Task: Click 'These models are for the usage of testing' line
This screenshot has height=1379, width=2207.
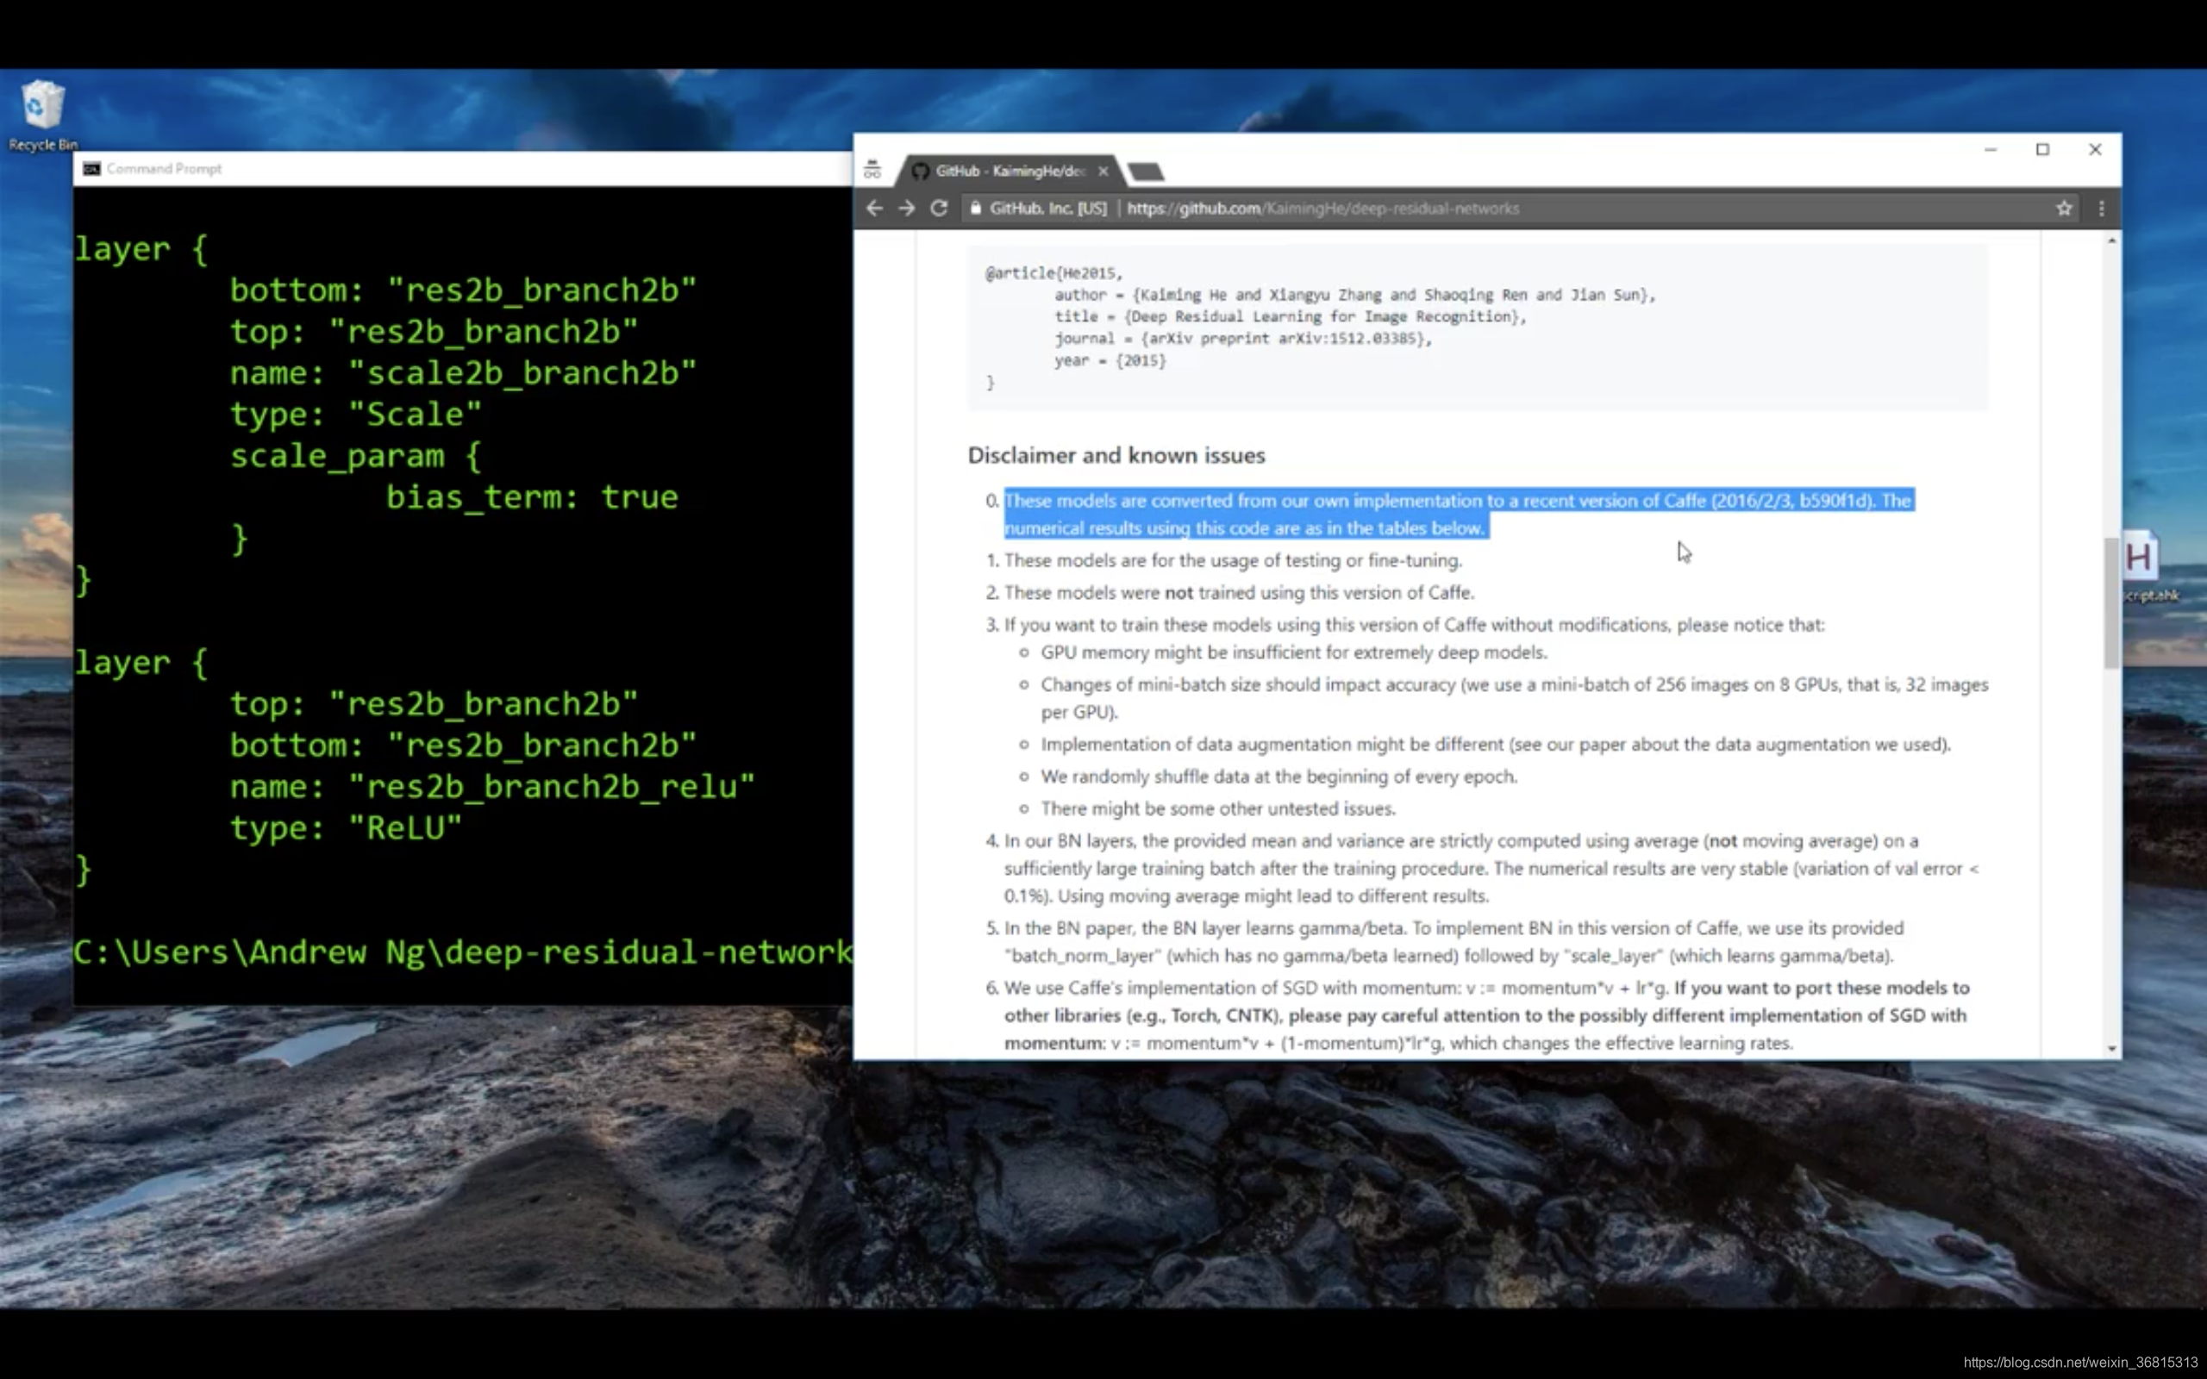Action: (x=1232, y=560)
